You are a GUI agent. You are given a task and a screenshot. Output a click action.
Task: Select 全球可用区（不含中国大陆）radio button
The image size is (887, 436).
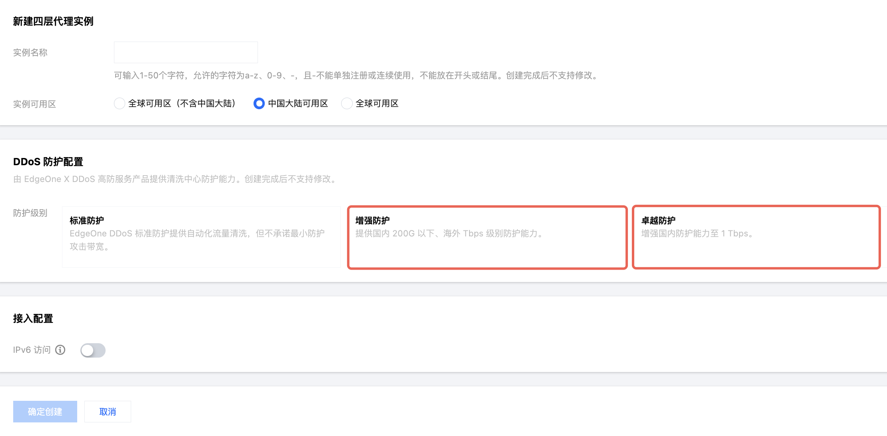pyautogui.click(x=119, y=104)
